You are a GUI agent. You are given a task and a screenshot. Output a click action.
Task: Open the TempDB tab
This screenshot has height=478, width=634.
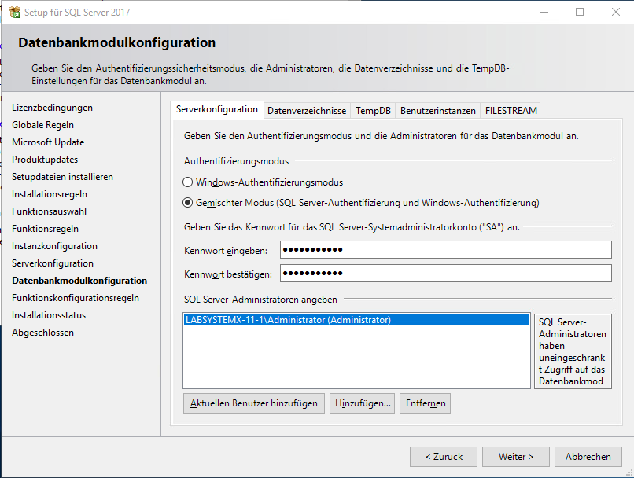click(x=373, y=111)
